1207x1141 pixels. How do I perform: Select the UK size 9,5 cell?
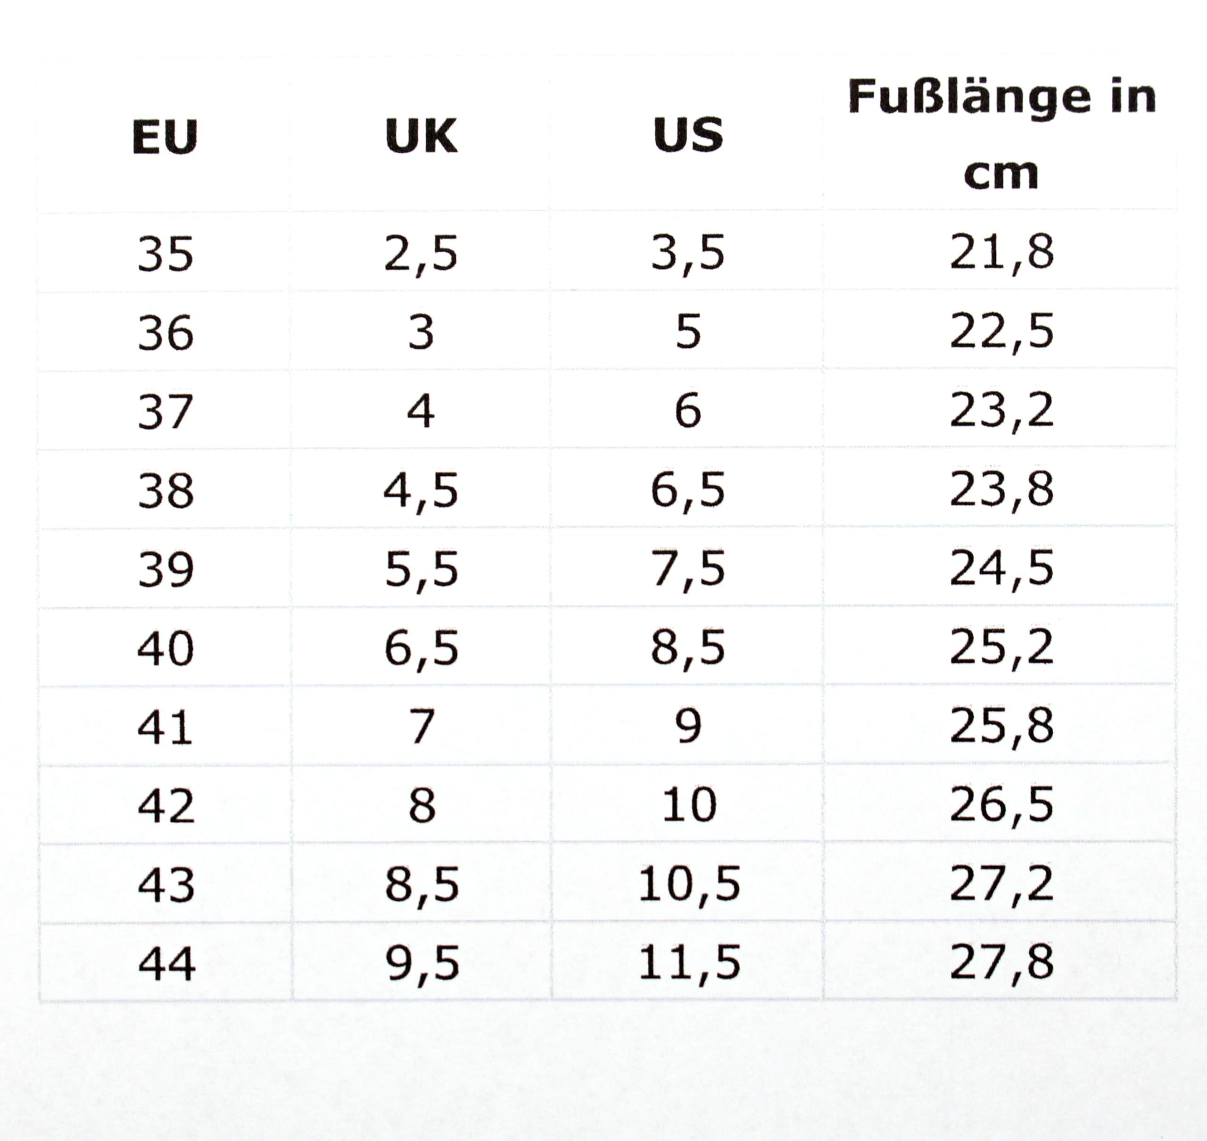click(x=422, y=963)
